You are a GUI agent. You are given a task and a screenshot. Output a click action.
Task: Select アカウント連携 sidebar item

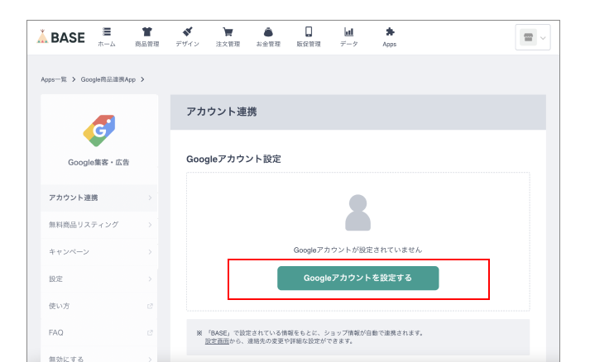pyautogui.click(x=99, y=198)
